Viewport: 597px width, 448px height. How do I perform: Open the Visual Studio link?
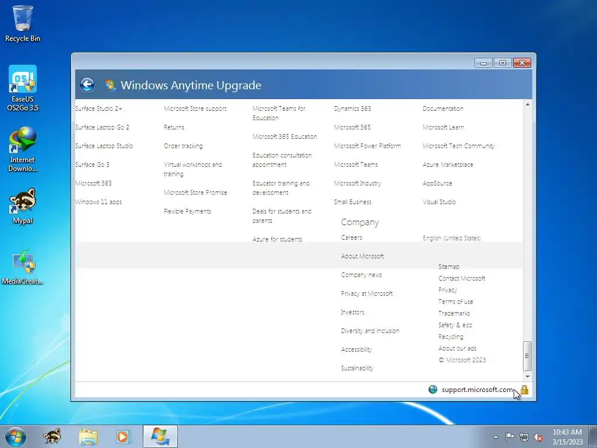pos(439,202)
